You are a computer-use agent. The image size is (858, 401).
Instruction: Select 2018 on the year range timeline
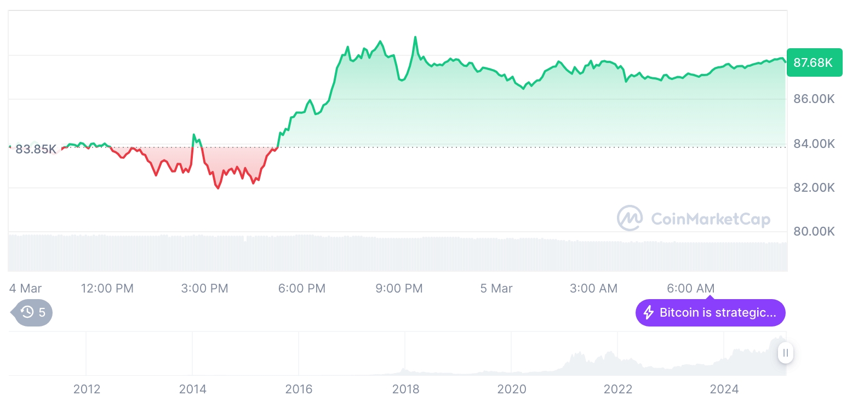[405, 389]
